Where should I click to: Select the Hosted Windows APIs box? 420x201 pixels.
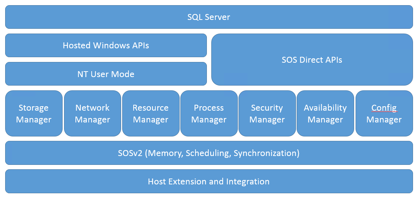[106, 45]
